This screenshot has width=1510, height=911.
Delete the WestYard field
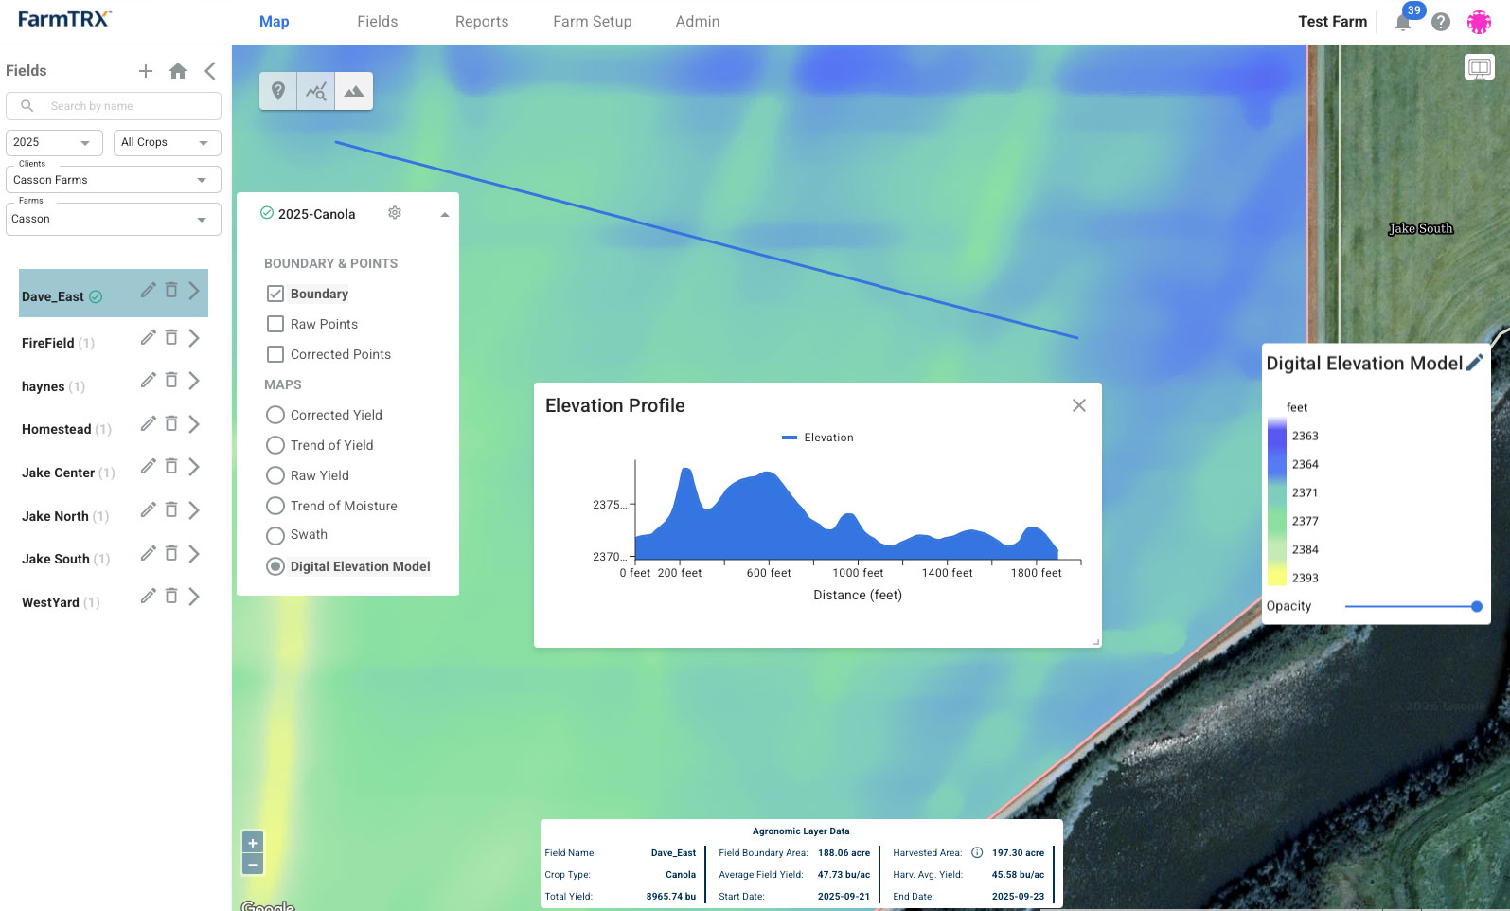pyautogui.click(x=171, y=596)
